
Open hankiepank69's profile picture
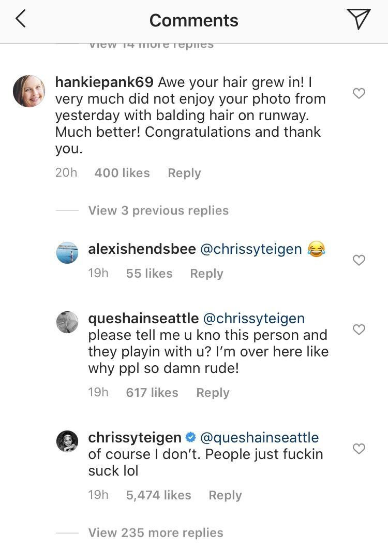(28, 91)
